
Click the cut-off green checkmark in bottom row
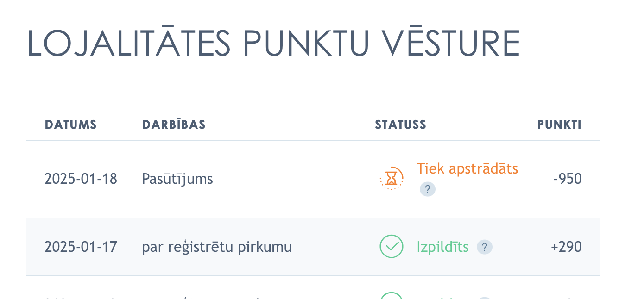392,295
